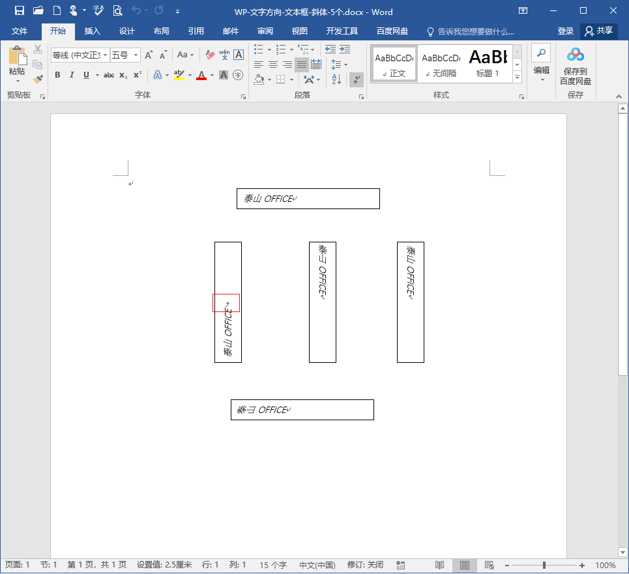Switch to the 布局 (Layout) tab

[161, 31]
